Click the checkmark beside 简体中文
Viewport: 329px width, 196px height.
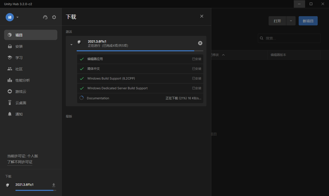coord(82,69)
